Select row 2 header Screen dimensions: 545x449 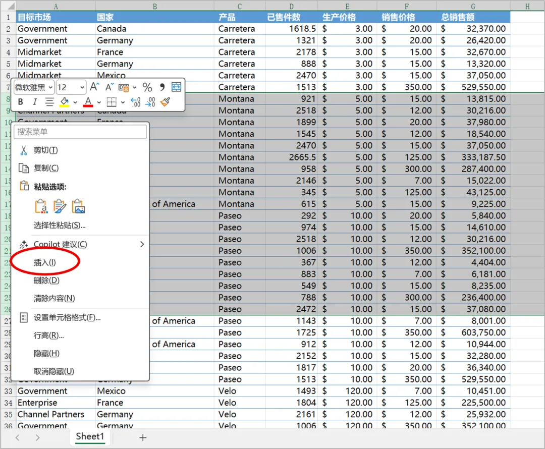[x=8, y=29]
